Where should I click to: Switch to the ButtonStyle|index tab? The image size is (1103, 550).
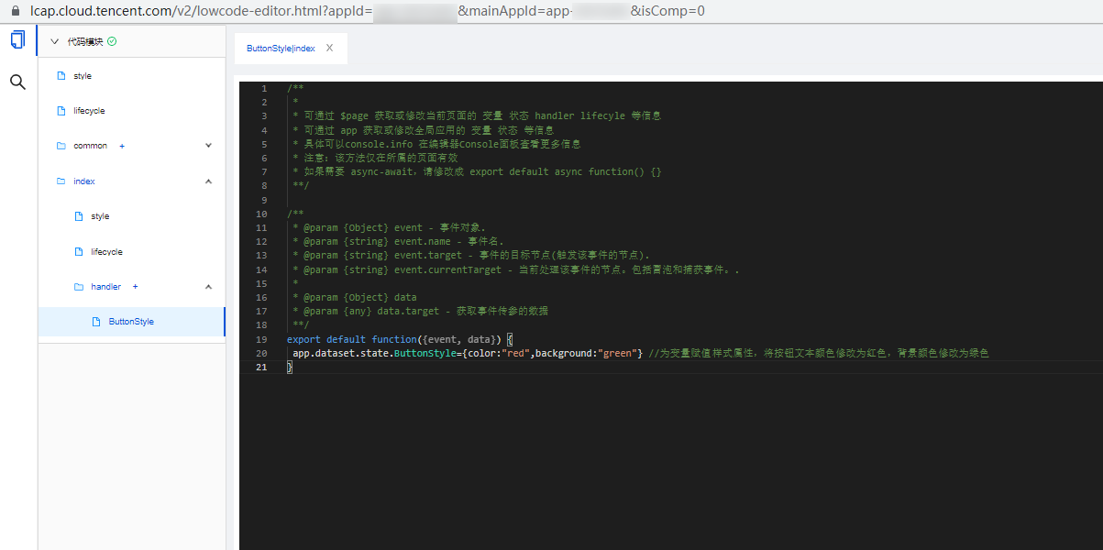pos(281,49)
